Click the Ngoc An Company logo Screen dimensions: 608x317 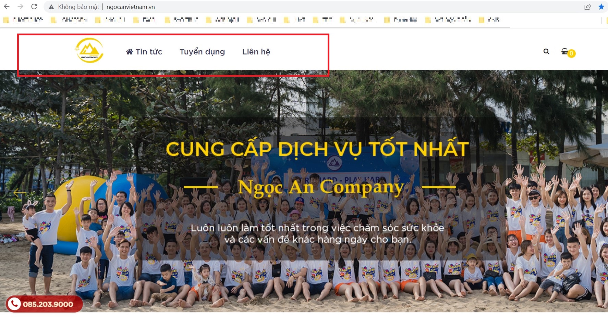(89, 50)
